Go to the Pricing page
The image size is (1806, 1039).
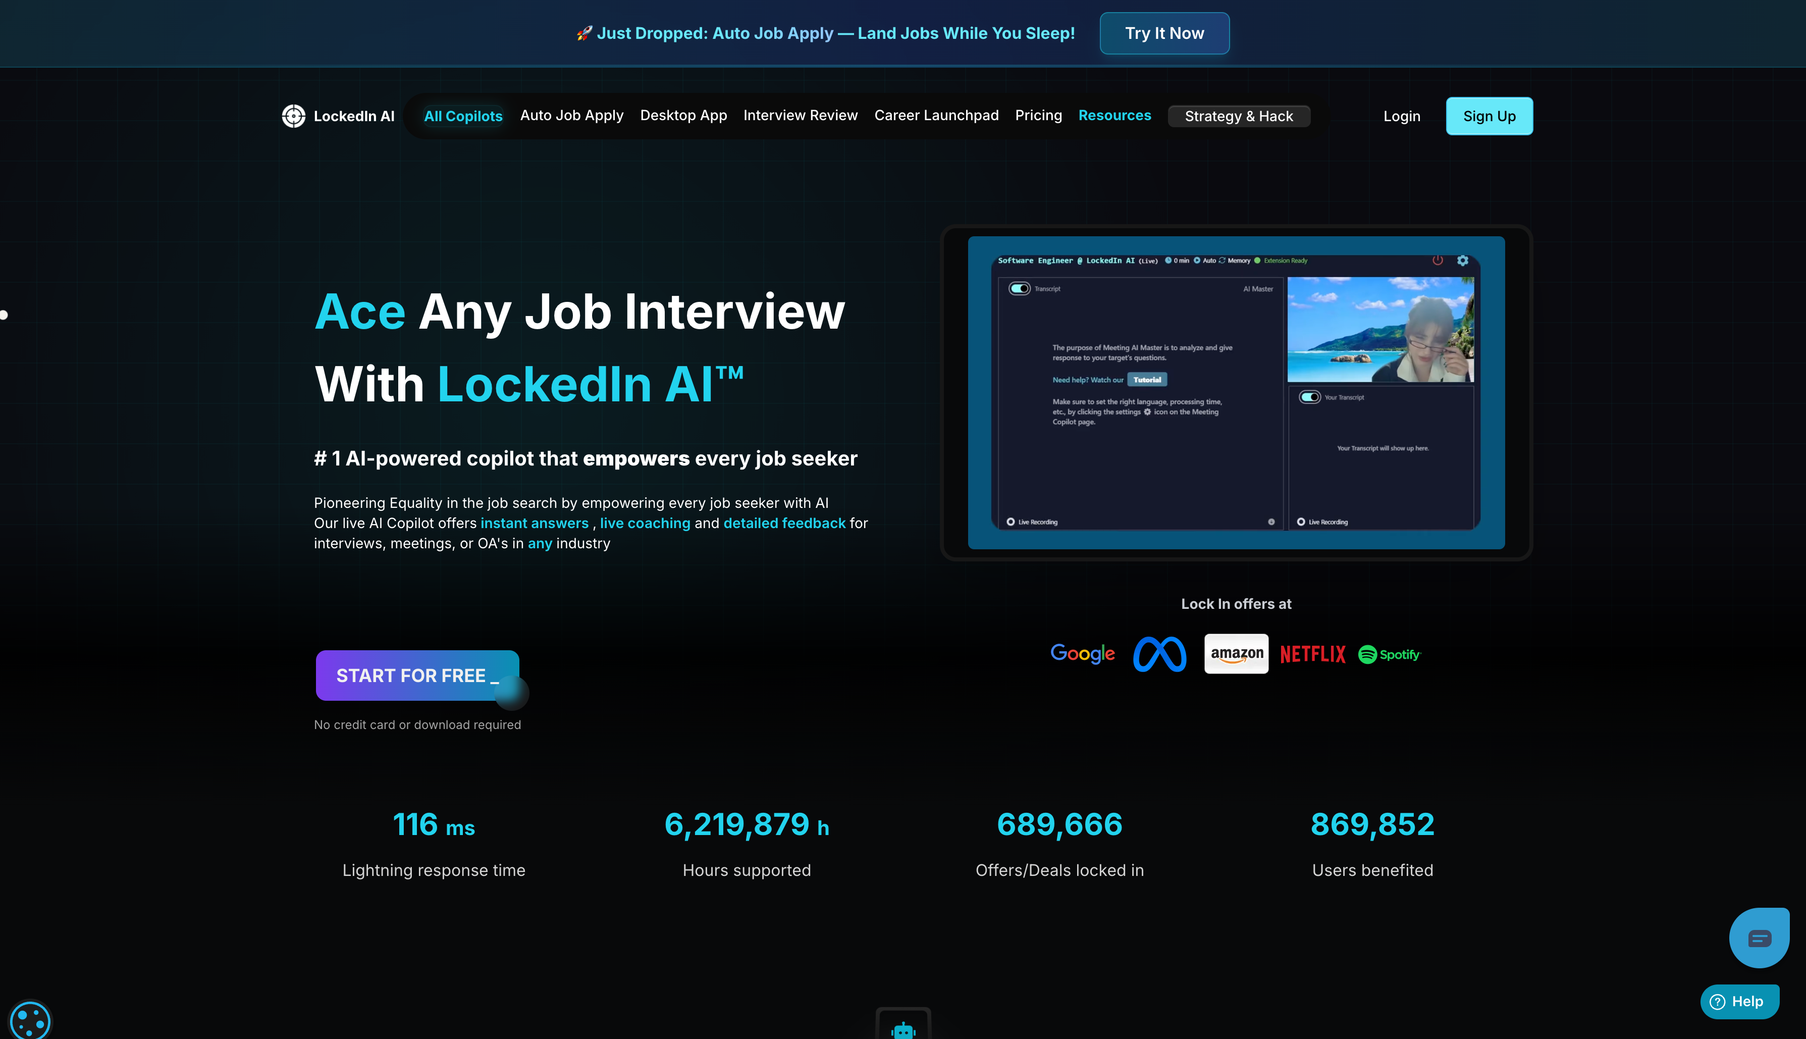1038,116
